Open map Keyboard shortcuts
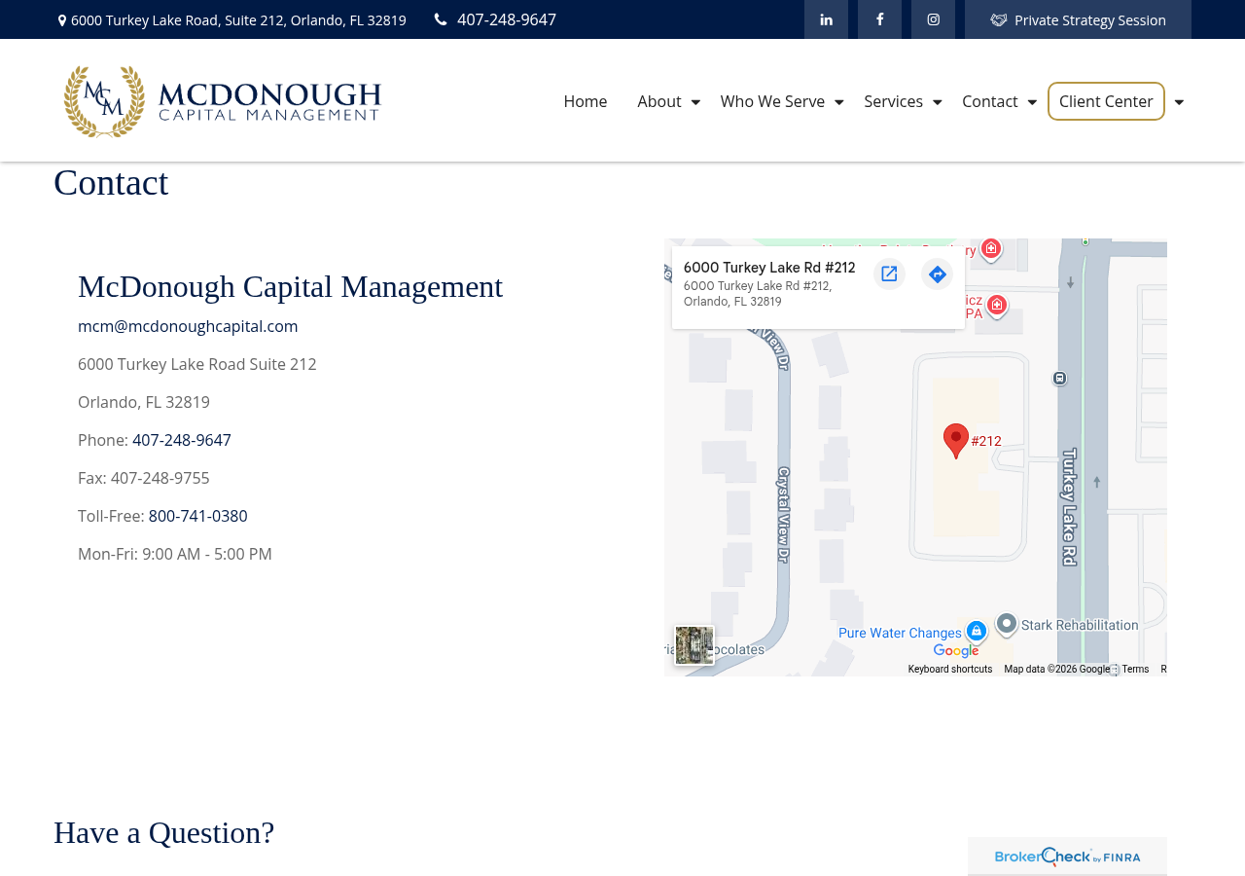Viewport: 1245px width, 876px height. point(950,670)
